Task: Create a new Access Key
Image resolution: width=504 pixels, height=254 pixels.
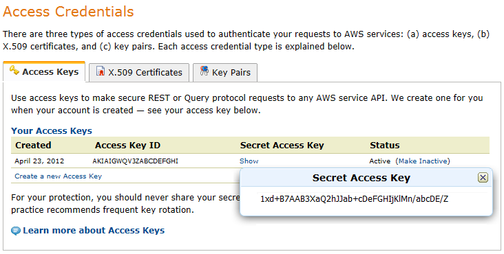Action: (58, 176)
